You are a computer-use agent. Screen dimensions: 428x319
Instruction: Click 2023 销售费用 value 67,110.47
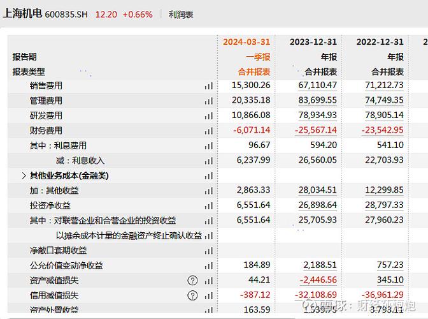coord(317,85)
